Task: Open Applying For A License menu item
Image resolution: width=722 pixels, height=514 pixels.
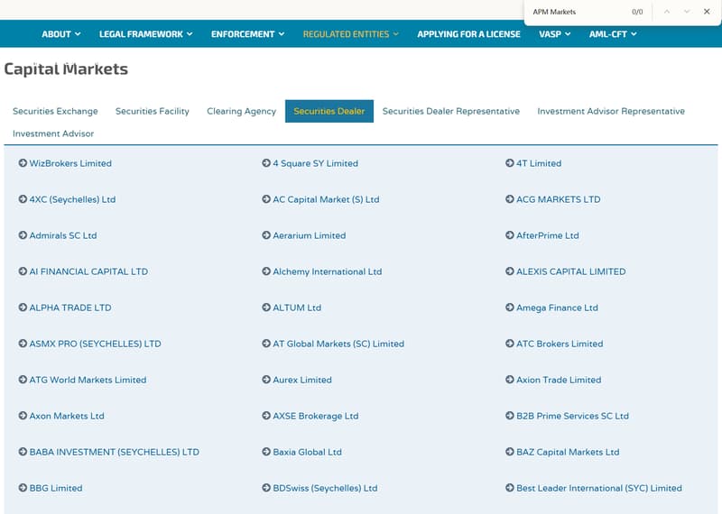Action: coord(468,34)
